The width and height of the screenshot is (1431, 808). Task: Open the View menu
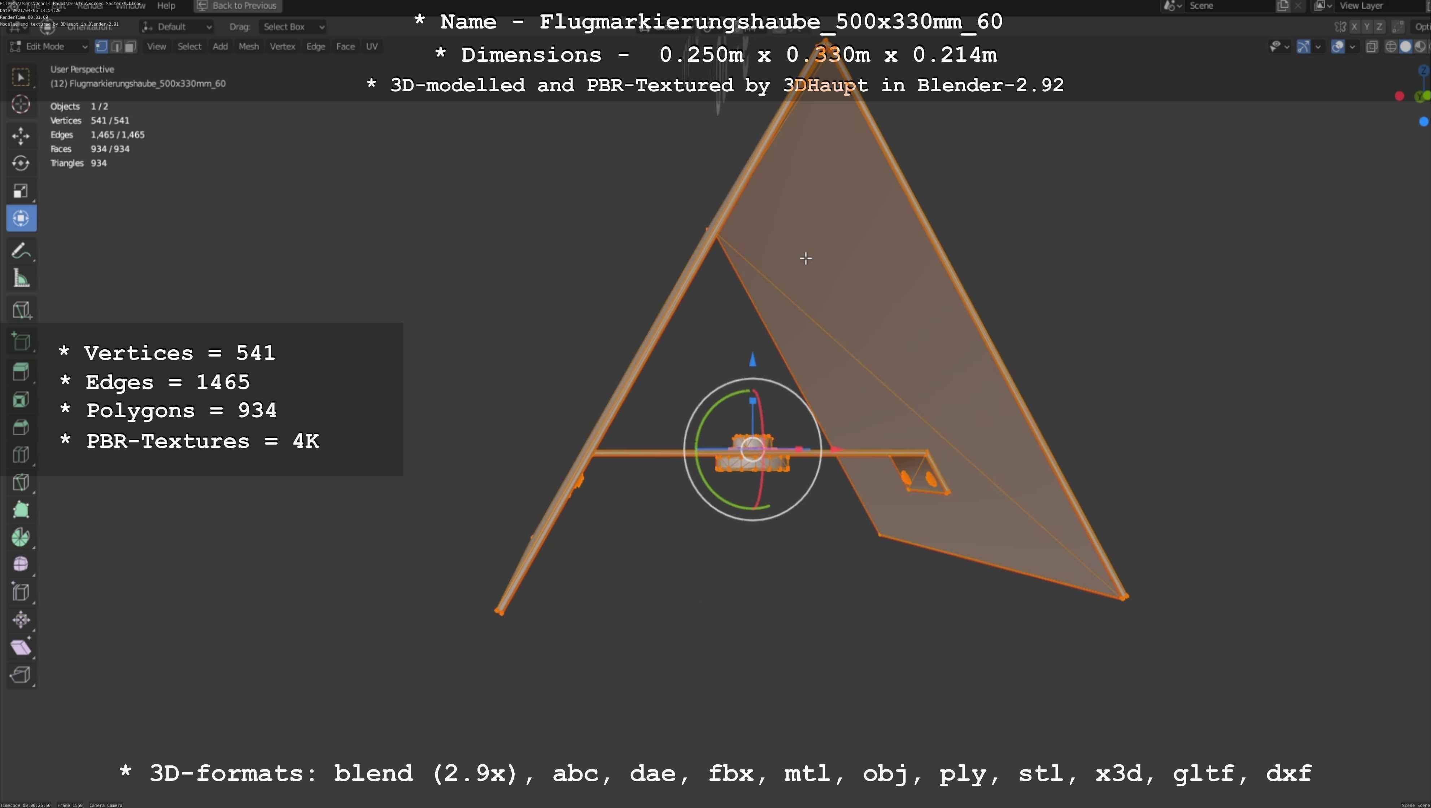157,47
